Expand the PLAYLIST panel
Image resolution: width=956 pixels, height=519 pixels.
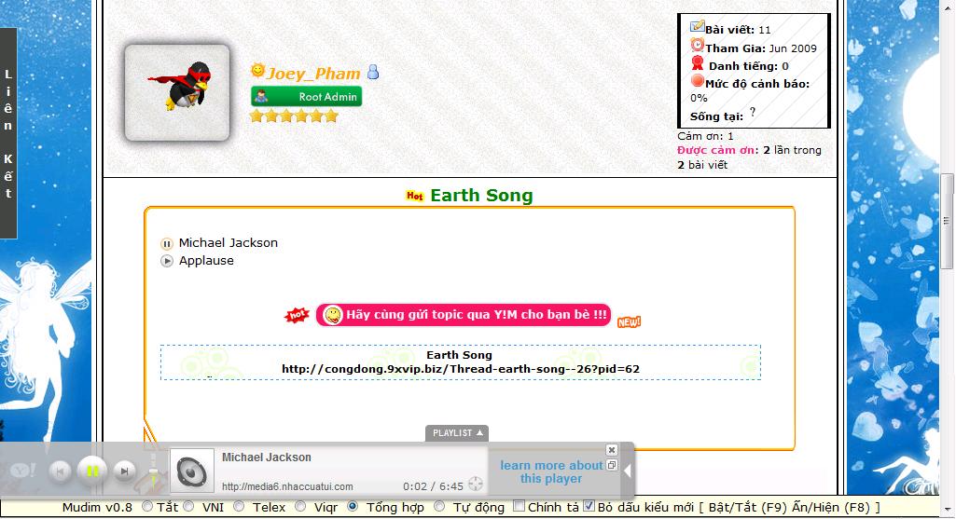pos(457,433)
